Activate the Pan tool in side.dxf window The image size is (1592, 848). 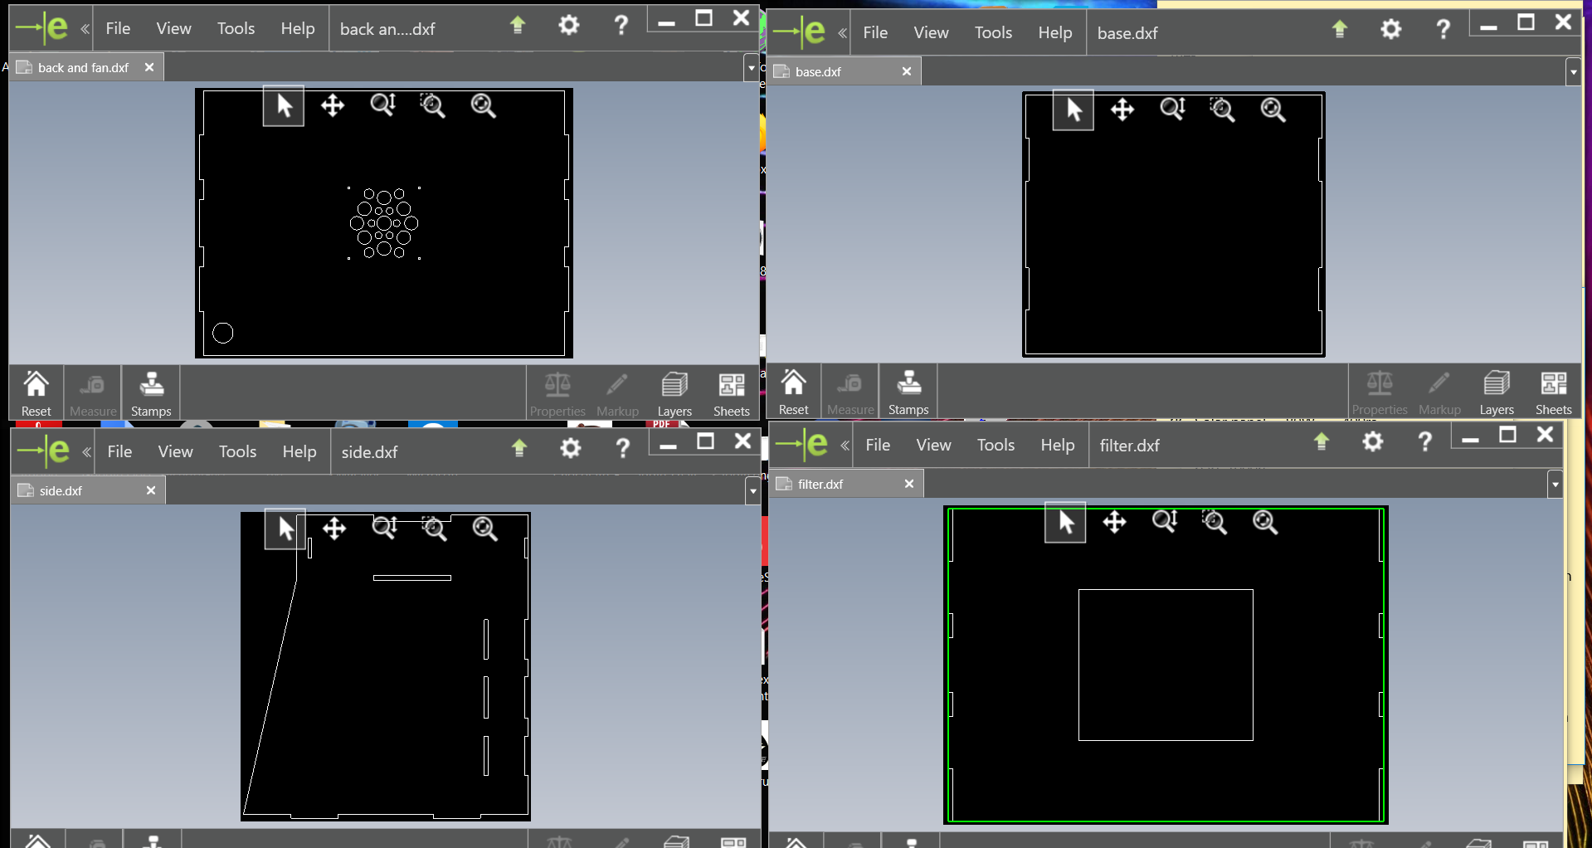(x=334, y=529)
